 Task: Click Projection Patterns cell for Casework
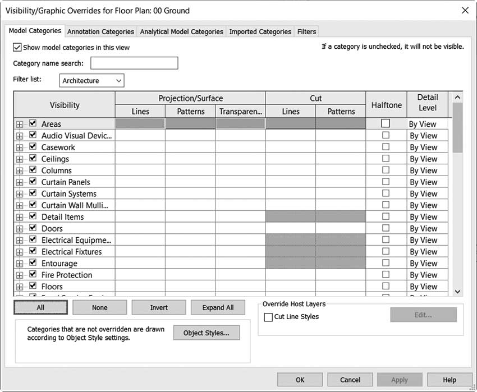190,147
